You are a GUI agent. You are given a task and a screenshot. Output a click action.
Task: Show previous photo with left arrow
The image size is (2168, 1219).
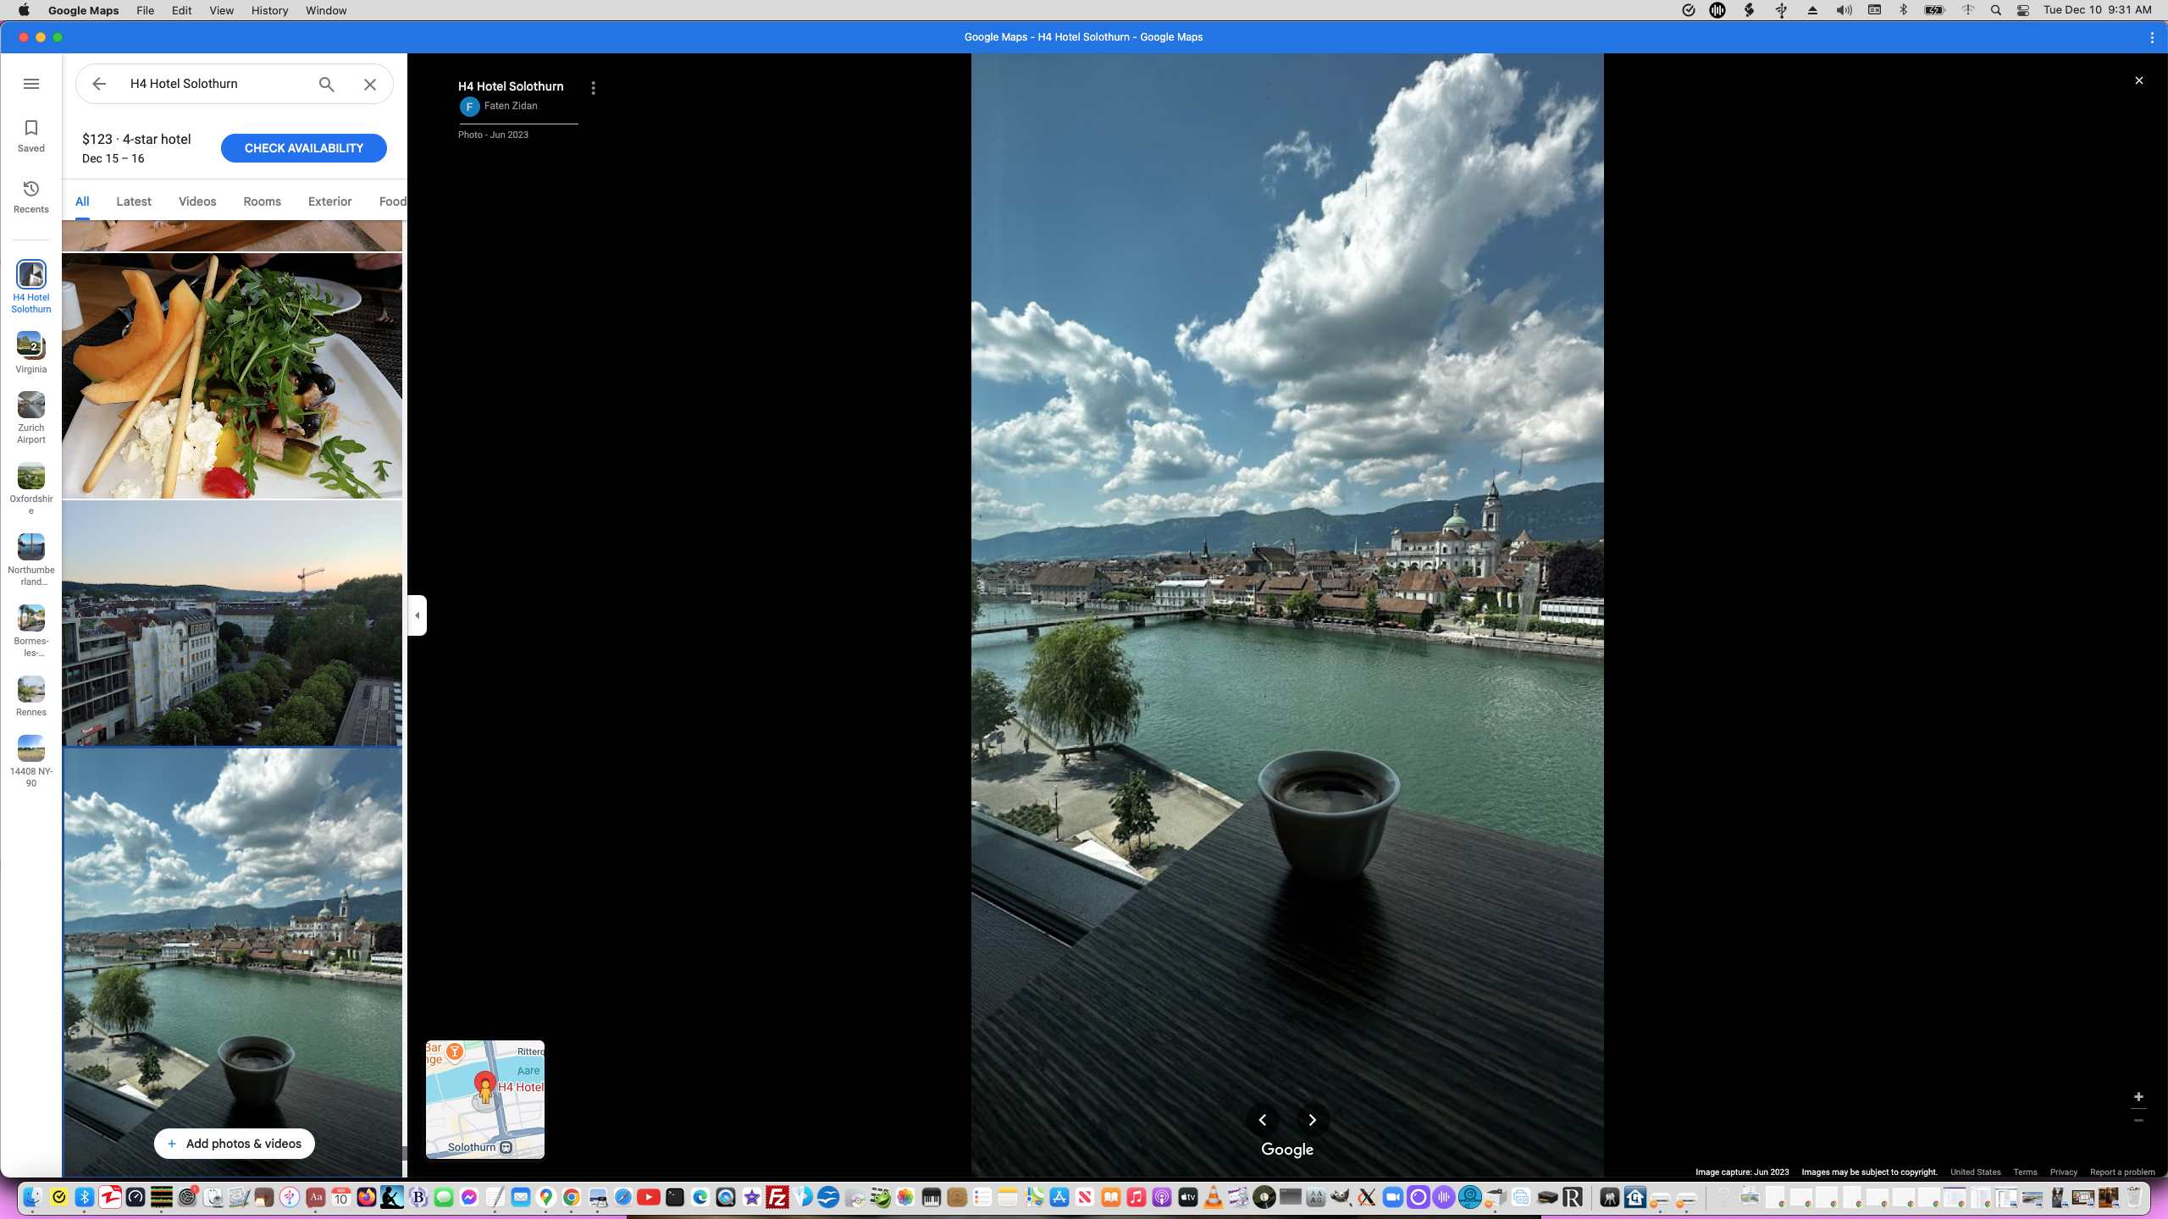pyautogui.click(x=1263, y=1120)
